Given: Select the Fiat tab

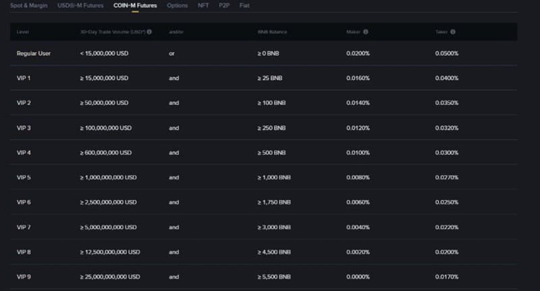Looking at the screenshot, I should pos(244,5).
